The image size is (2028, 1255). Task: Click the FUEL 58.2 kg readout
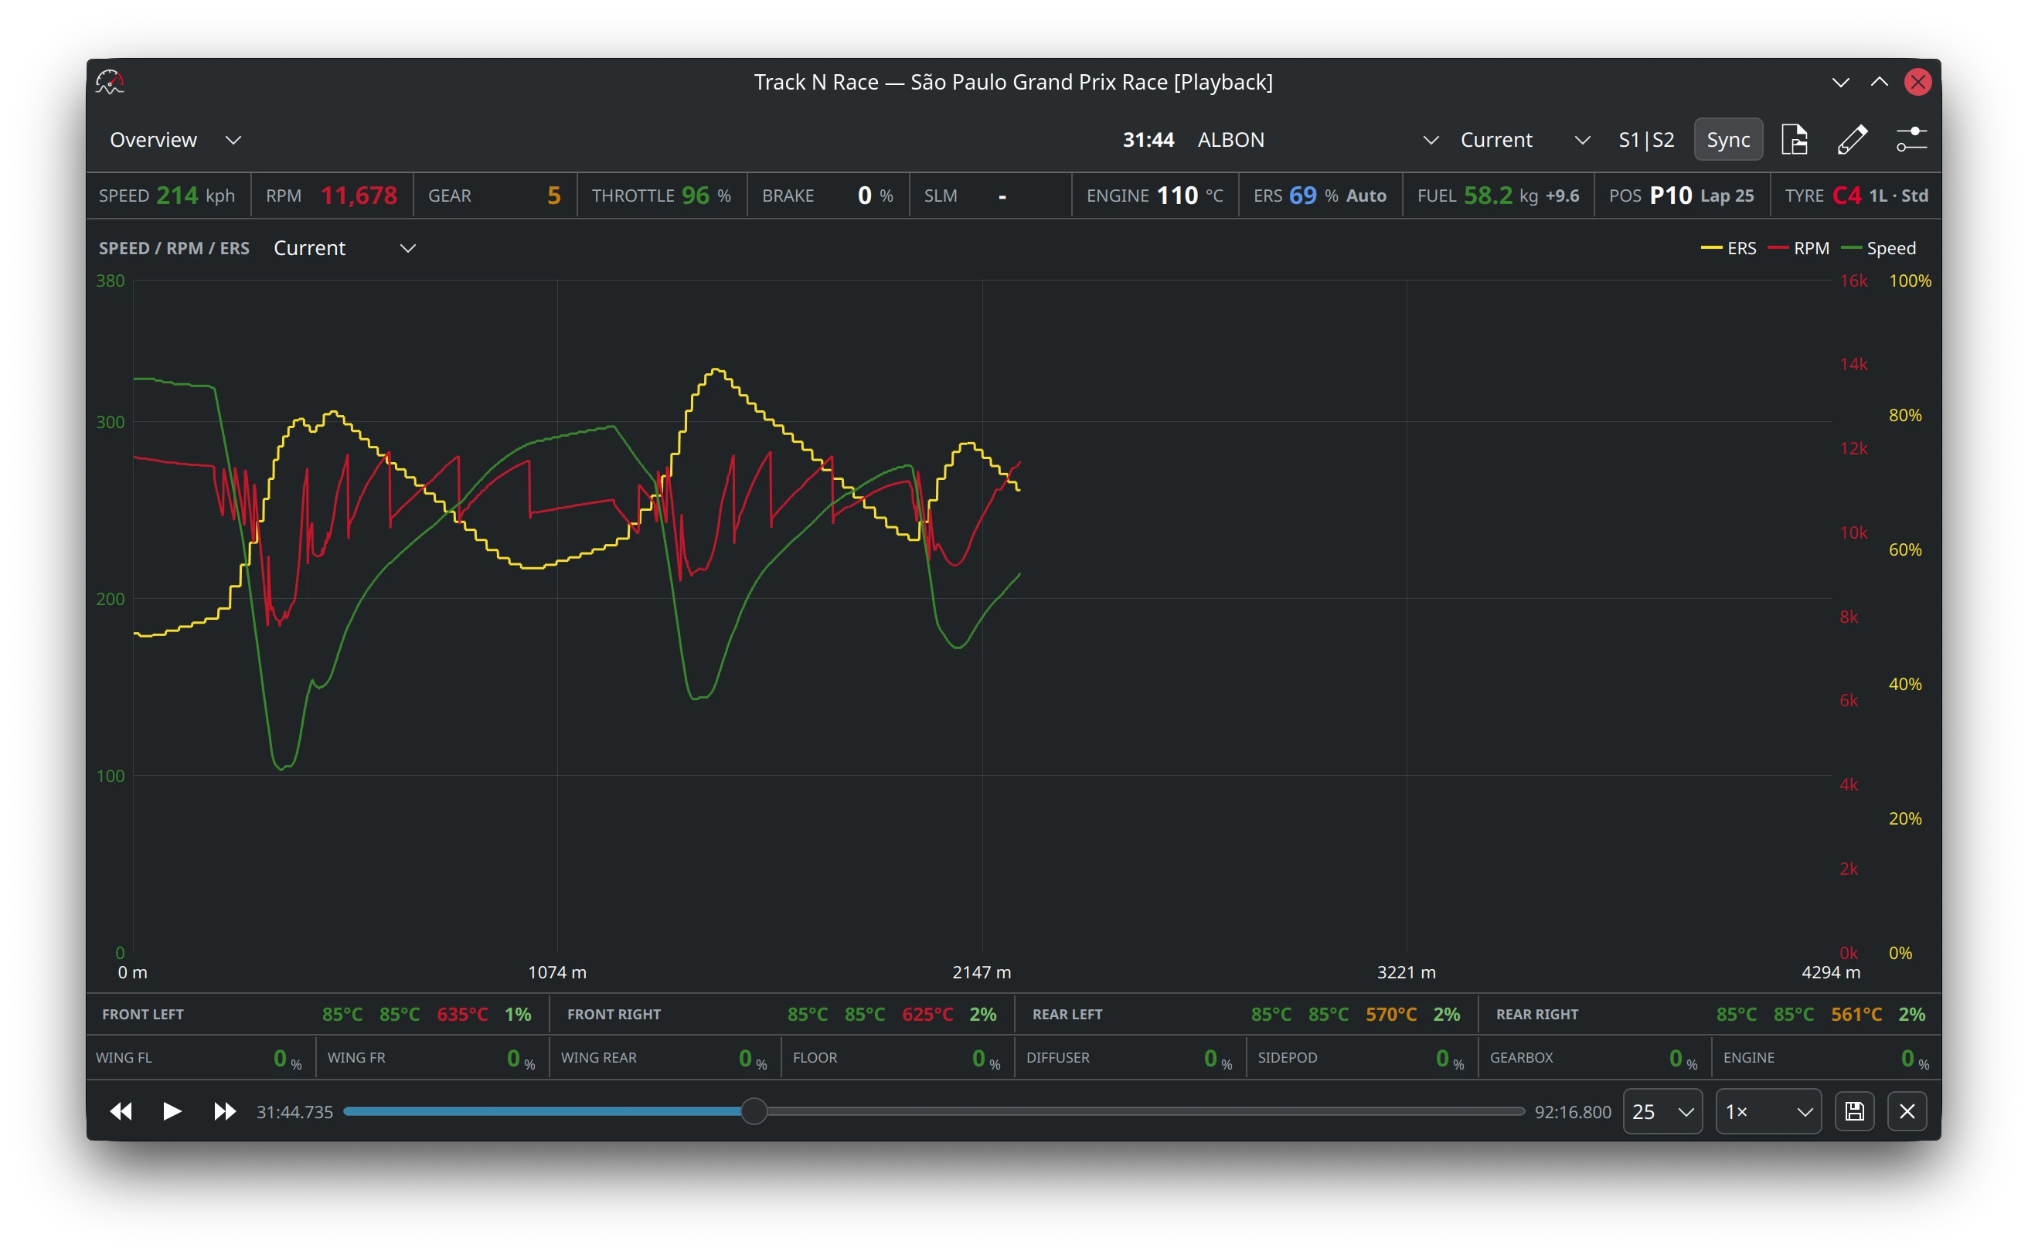[x=1498, y=196]
